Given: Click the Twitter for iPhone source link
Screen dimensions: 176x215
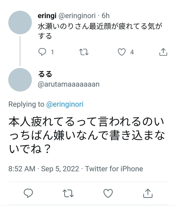Looking at the screenshot, I should tap(114, 169).
